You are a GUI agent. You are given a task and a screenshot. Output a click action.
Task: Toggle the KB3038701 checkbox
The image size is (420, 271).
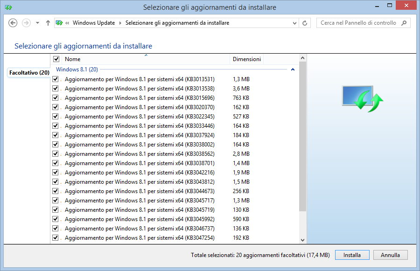56,163
